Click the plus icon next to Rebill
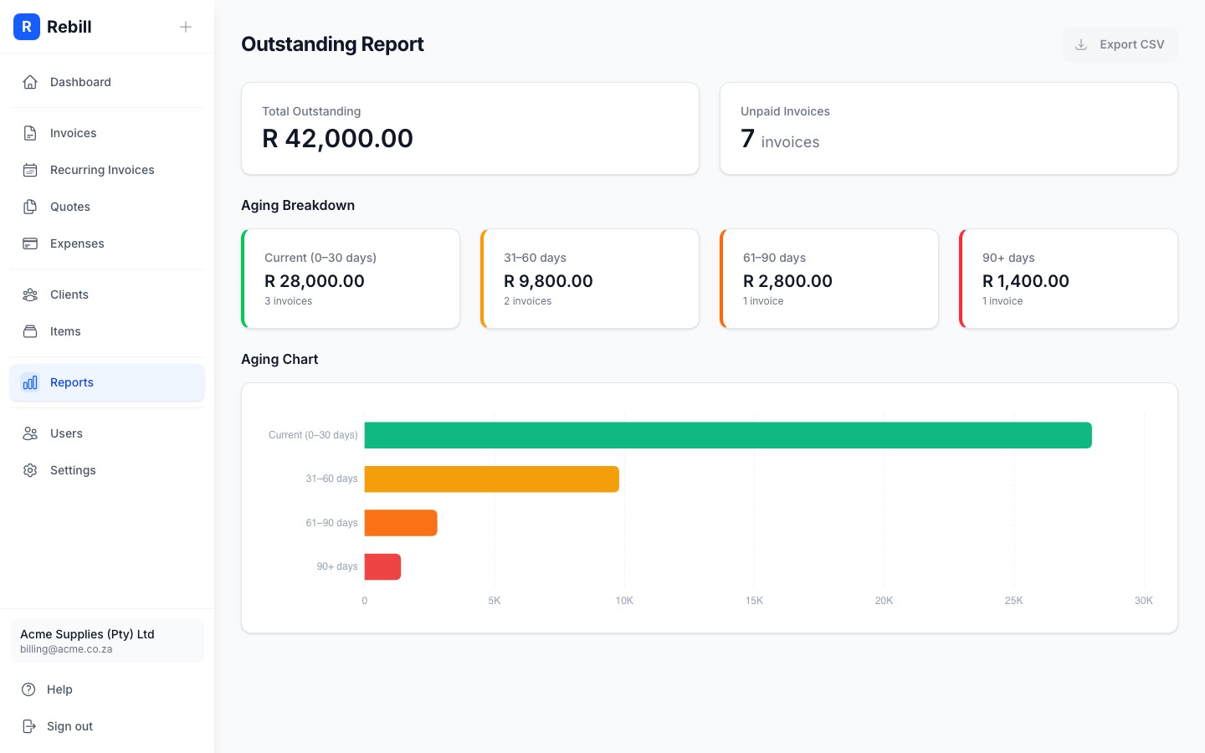The width and height of the screenshot is (1205, 753). tap(186, 27)
